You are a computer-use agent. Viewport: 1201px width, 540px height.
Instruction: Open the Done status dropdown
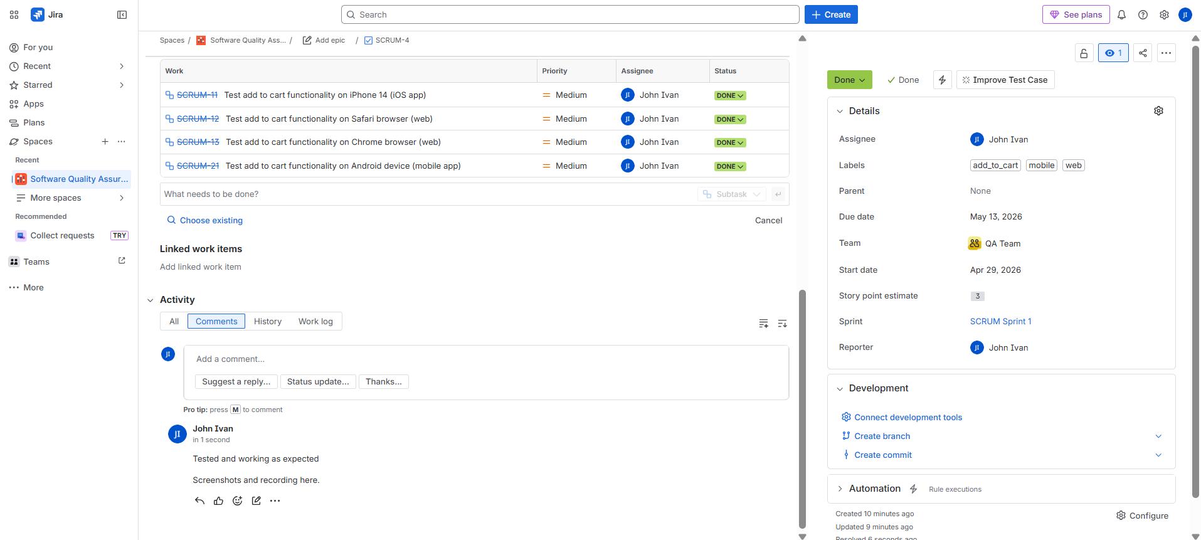849,80
